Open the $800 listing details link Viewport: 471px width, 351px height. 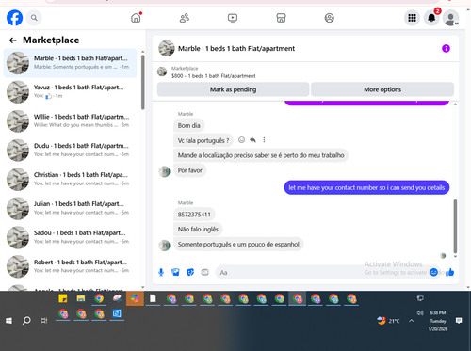click(213, 75)
